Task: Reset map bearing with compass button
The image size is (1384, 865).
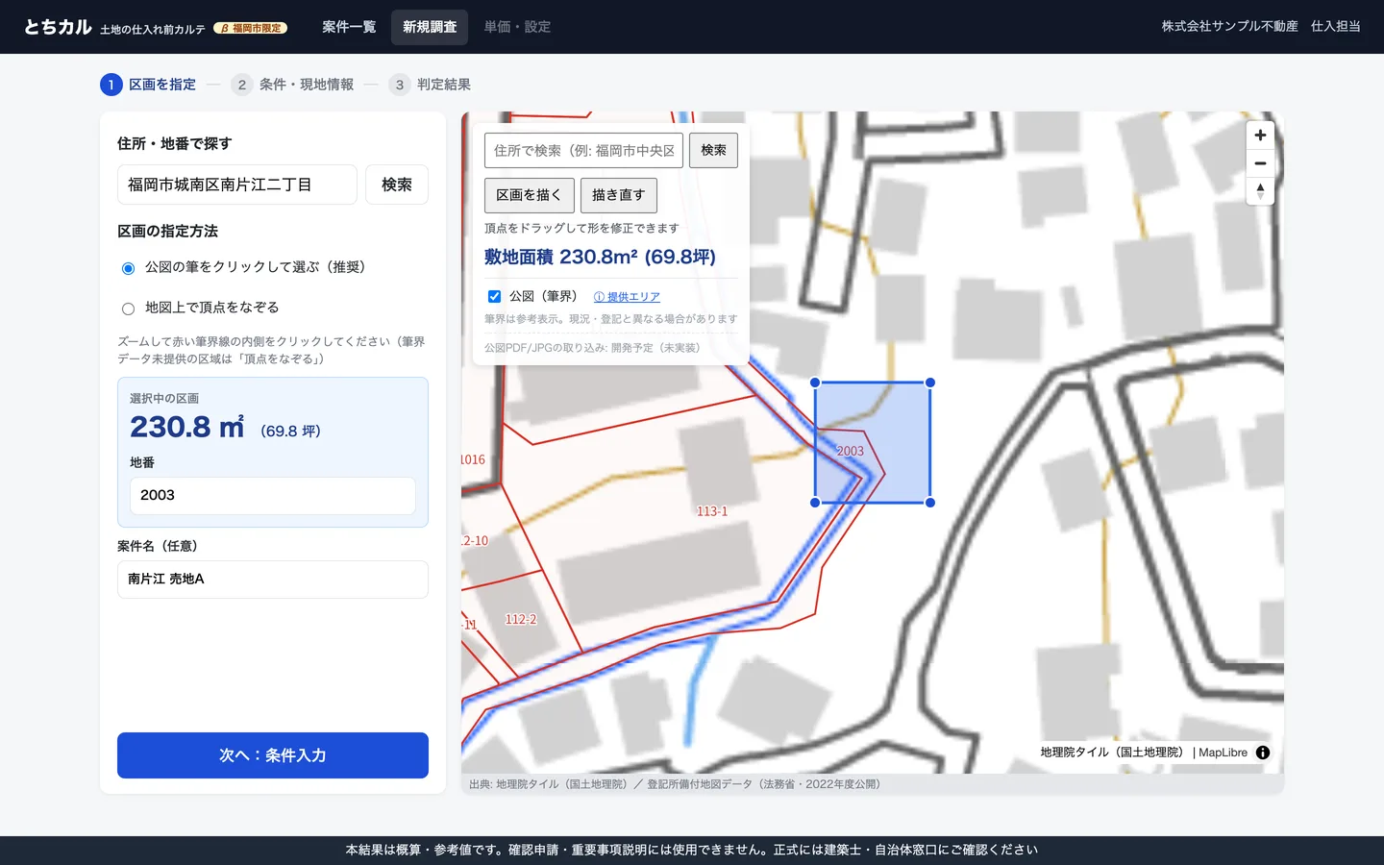Action: tap(1260, 191)
